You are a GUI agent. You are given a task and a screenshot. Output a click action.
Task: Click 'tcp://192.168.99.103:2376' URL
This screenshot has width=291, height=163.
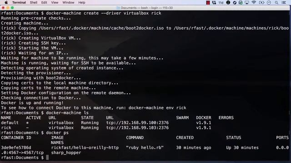[137, 128]
